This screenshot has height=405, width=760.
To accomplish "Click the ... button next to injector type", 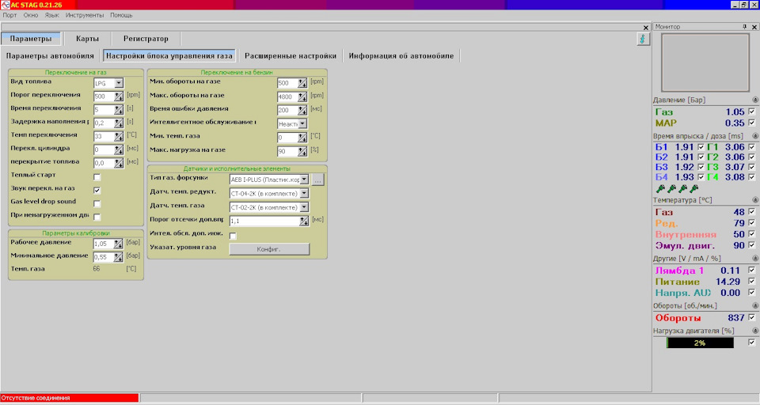I will 317,180.
